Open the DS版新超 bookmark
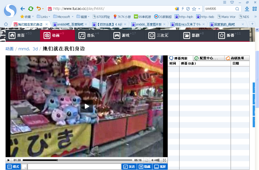The width and height of the screenshot is (259, 170). point(163,17)
